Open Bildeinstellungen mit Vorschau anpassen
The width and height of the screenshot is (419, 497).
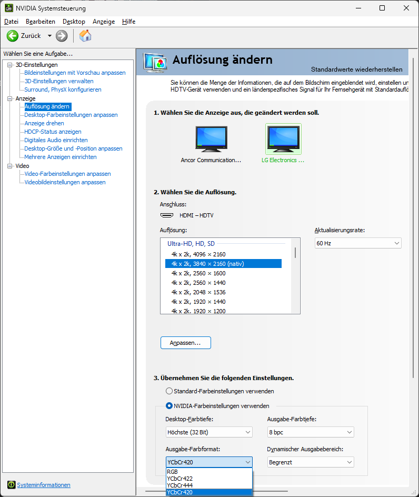[75, 73]
